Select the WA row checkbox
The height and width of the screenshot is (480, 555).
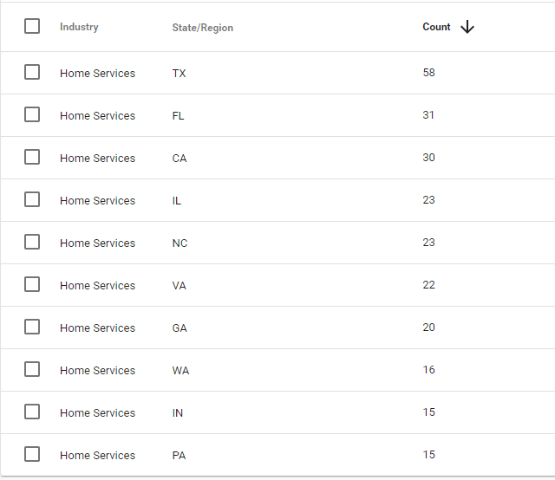tap(32, 369)
